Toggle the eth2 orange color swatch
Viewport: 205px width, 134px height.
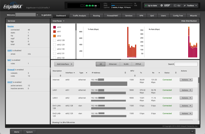coord(55,36)
